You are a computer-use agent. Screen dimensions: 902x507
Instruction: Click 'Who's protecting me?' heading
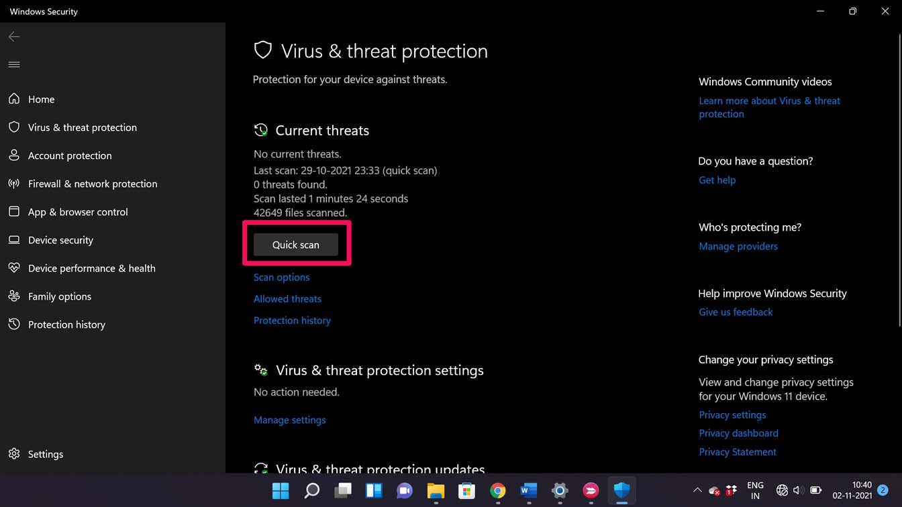click(x=750, y=227)
